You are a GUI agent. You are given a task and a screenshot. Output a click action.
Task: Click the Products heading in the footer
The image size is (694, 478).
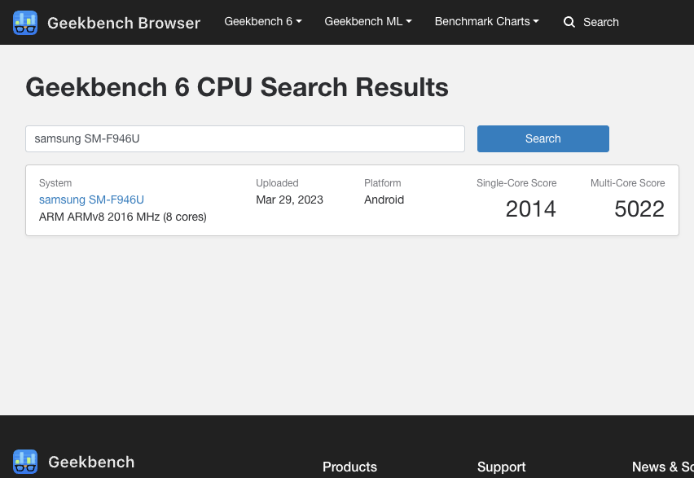349,467
